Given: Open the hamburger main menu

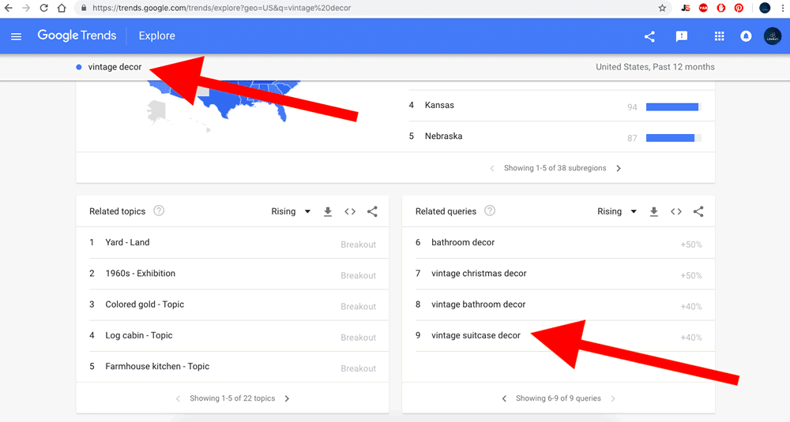Looking at the screenshot, I should 16,36.
